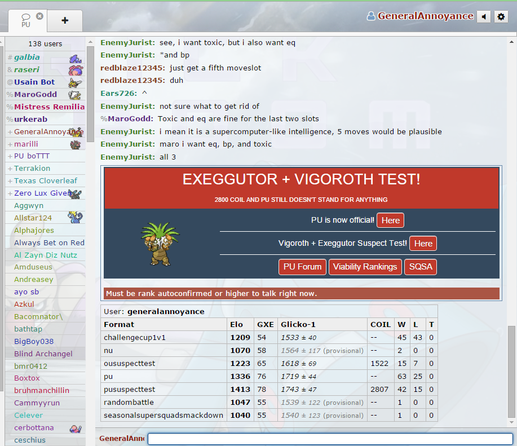
Task: Select Al Zayn Diz Nutz in user list
Action: (46, 255)
